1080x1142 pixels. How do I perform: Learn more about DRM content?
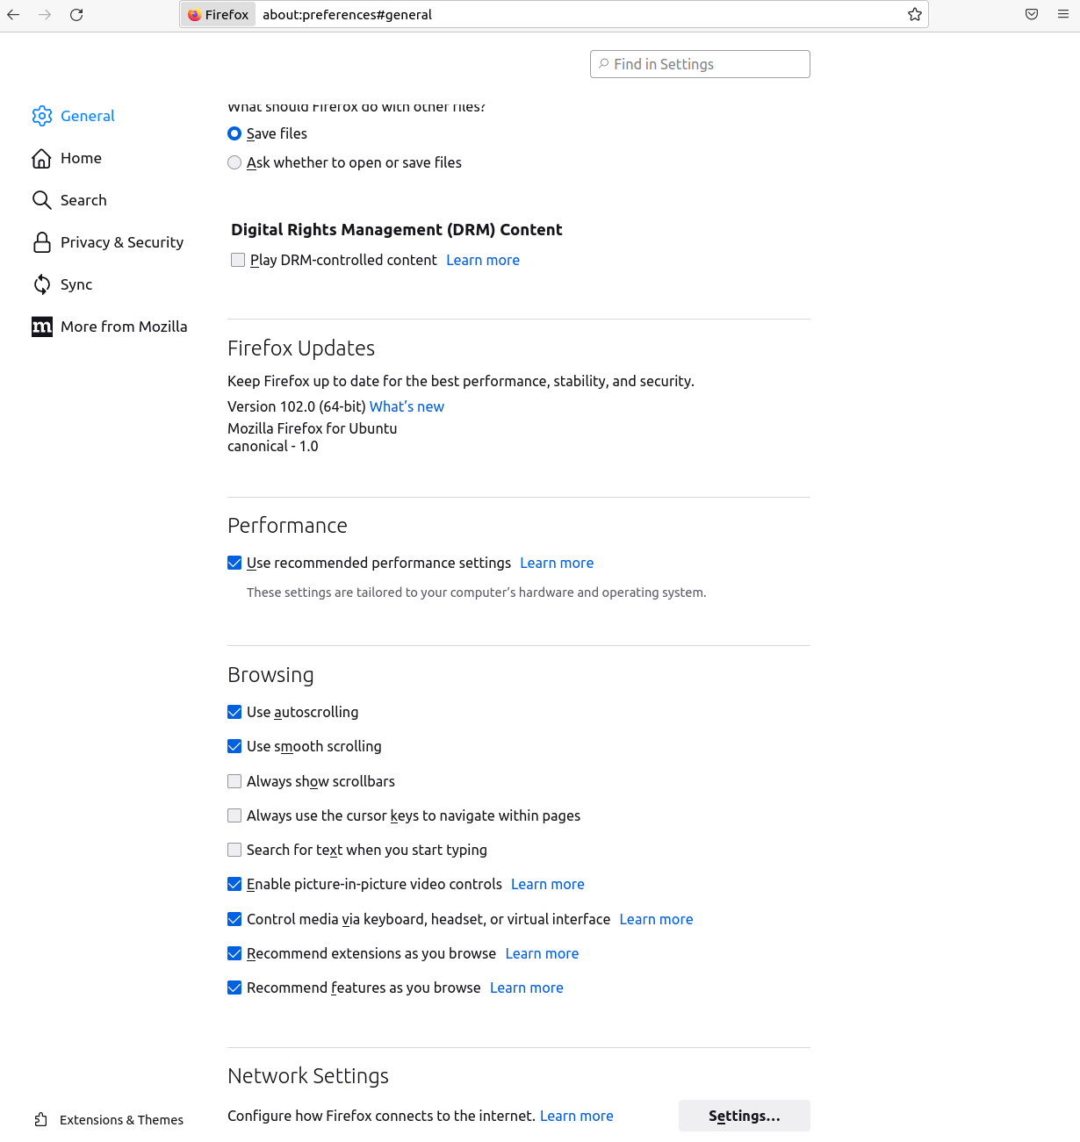pyautogui.click(x=483, y=260)
